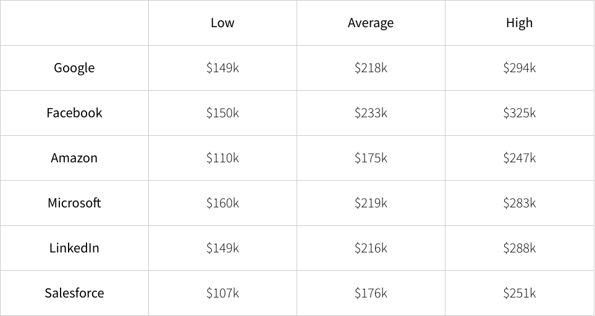Select the Amazon row label
This screenshot has width=595, height=316.
[x=74, y=158]
